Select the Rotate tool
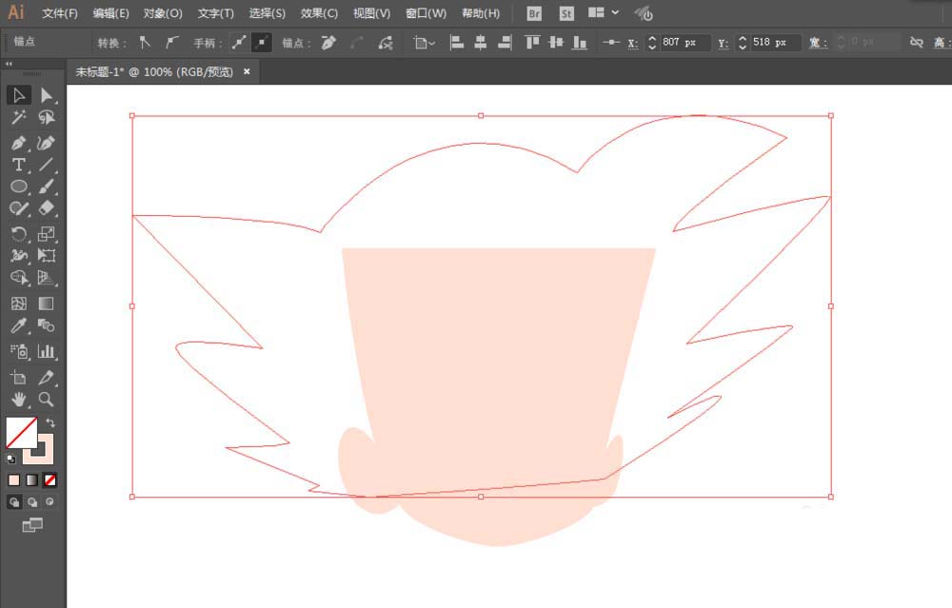Viewport: 952px width, 608px height. pyautogui.click(x=19, y=234)
